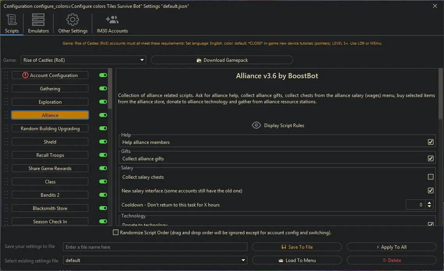The width and height of the screenshot is (444, 271).
Task: Click the Alliance settings panel scrollbar
Action: pyautogui.click(x=440, y=94)
